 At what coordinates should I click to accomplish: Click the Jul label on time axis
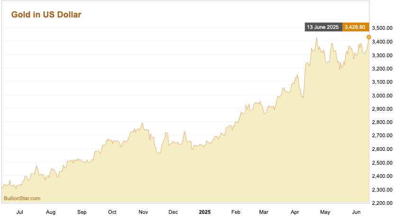pyautogui.click(x=20, y=212)
